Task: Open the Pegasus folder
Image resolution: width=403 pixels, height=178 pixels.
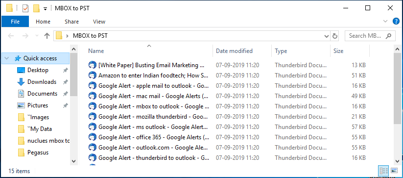Action: pyautogui.click(x=38, y=153)
